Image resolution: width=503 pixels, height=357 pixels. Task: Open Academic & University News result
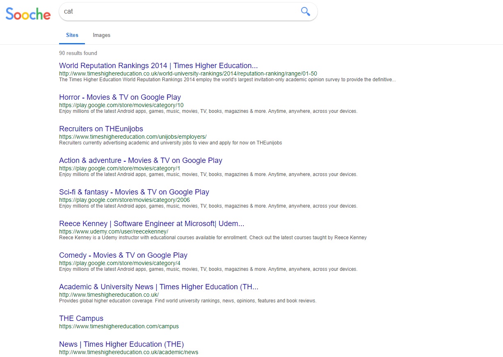pyautogui.click(x=159, y=287)
